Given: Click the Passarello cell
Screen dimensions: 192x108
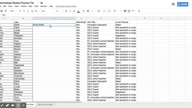Looking at the screenshot, I should pos(23,65).
